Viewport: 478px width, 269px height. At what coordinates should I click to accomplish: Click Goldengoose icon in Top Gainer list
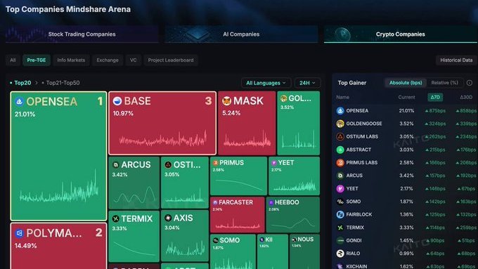point(340,124)
